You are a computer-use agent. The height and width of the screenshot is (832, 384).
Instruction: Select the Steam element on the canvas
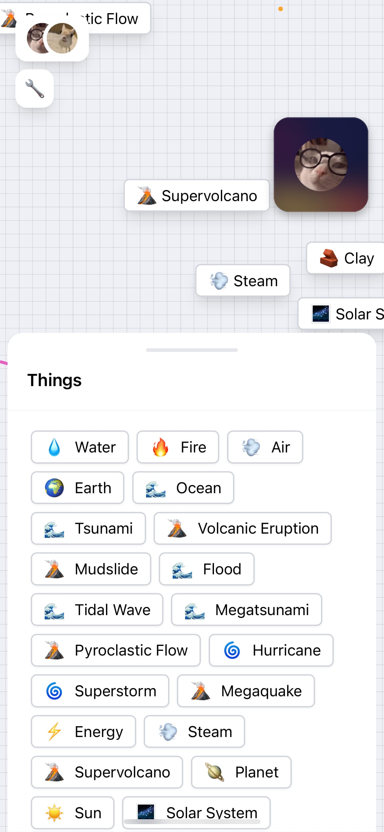click(x=243, y=281)
